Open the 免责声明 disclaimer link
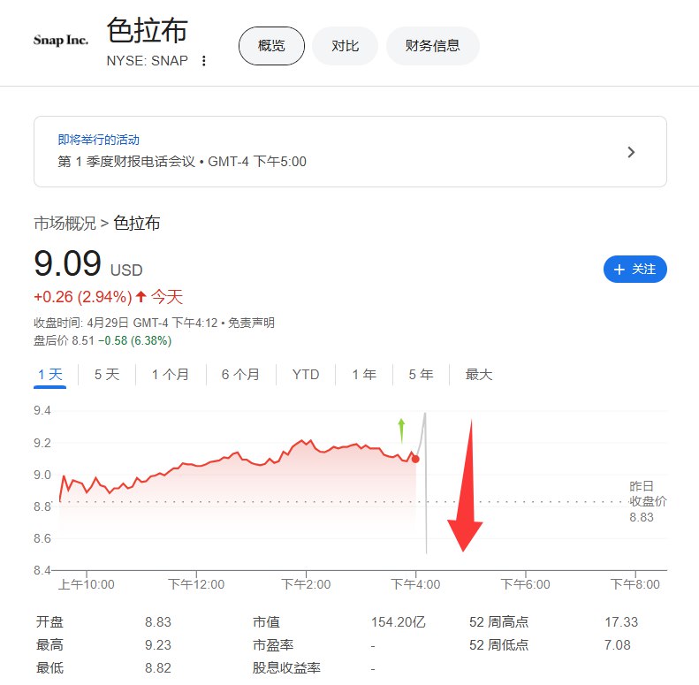The width and height of the screenshot is (699, 685). [252, 323]
